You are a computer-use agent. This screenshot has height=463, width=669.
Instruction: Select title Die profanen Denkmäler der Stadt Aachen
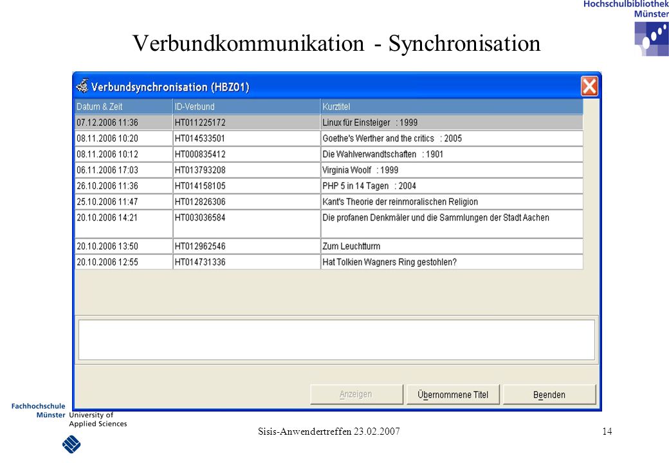(x=452, y=223)
